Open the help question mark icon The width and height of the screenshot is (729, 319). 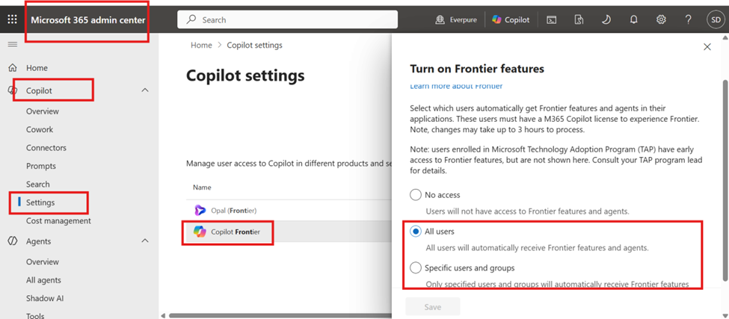click(689, 19)
